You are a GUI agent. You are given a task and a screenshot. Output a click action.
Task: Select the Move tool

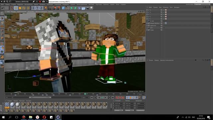coord(16,8)
